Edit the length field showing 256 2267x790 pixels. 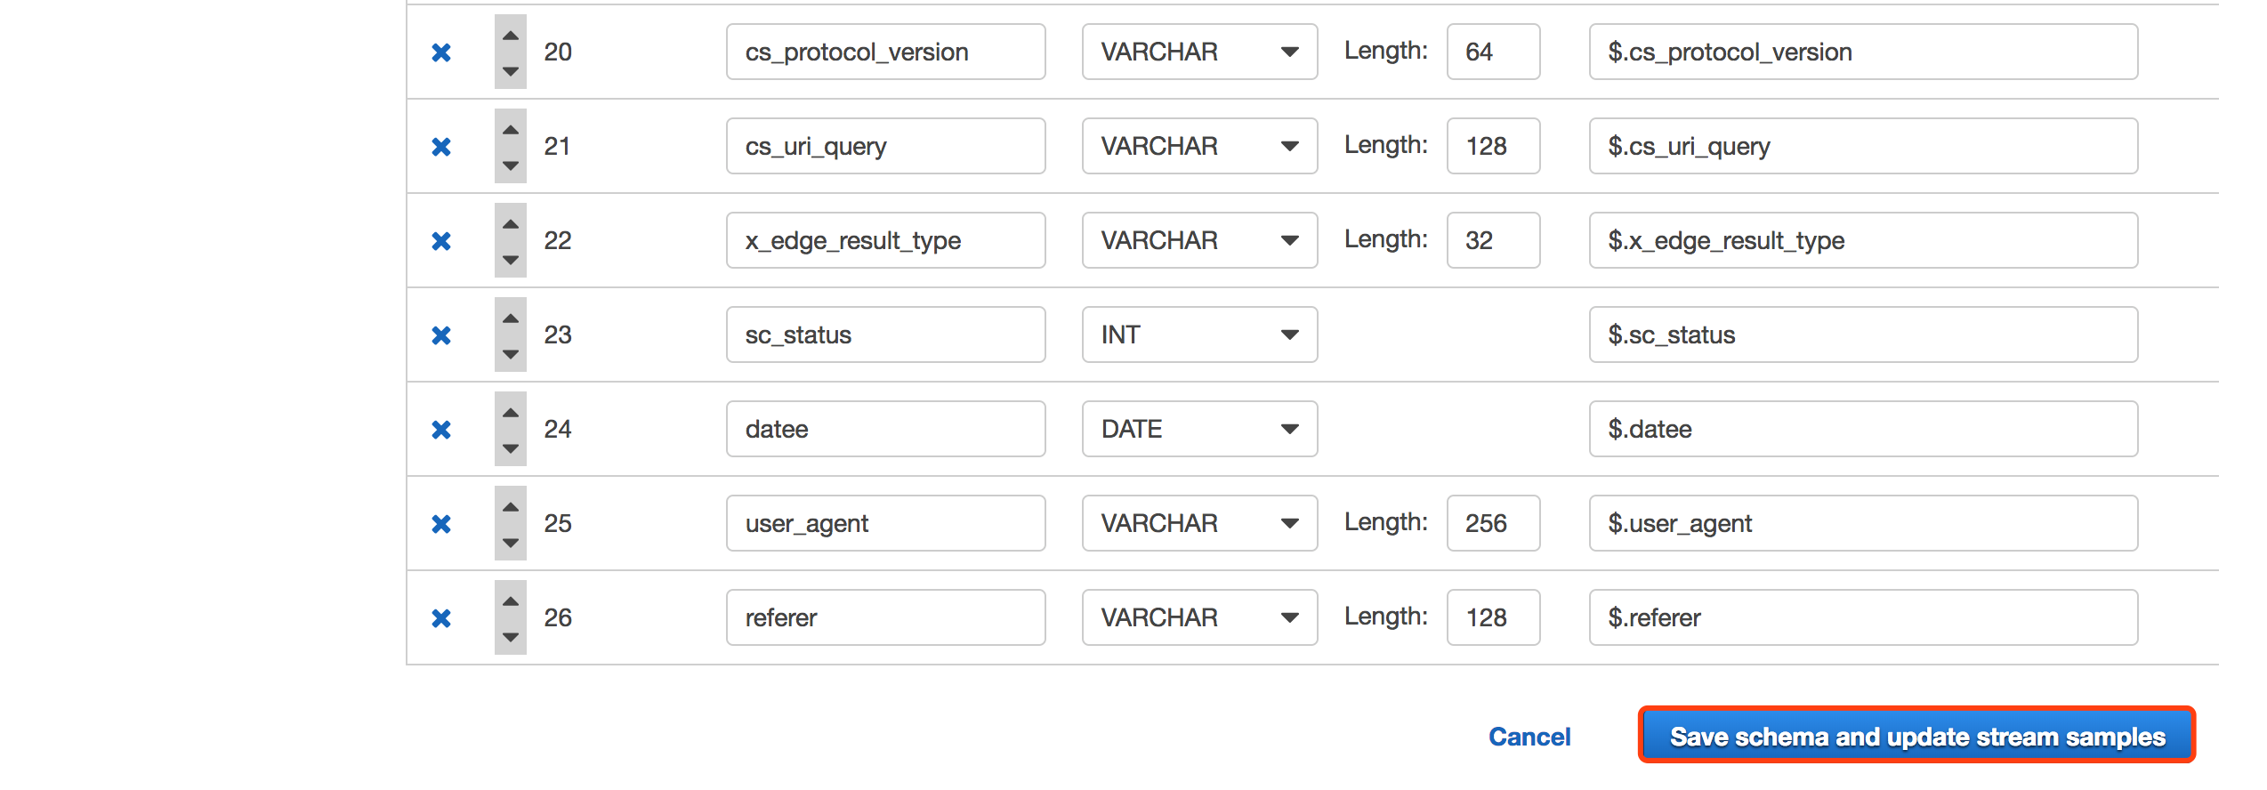[1492, 523]
